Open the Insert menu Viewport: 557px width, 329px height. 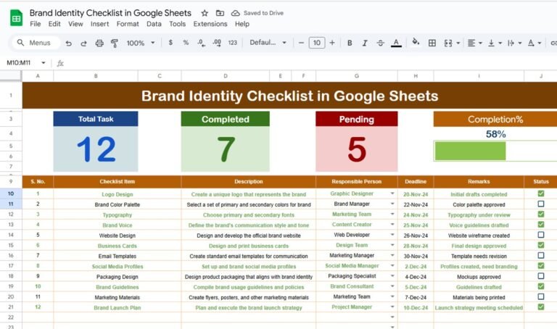click(99, 24)
